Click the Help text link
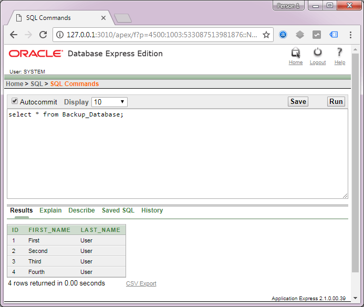This screenshot has width=364, height=307. click(x=340, y=62)
